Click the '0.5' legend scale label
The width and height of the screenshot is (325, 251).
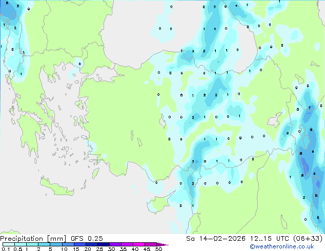point(18,249)
